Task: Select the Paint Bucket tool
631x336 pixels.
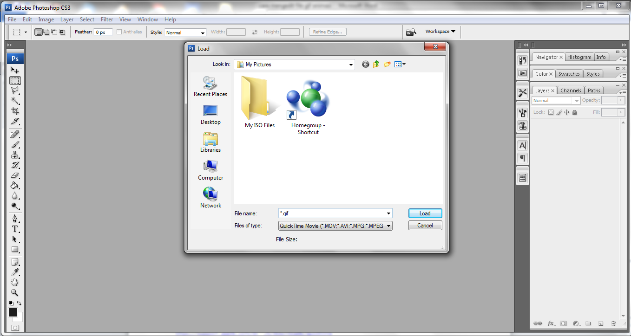Action: [x=15, y=186]
